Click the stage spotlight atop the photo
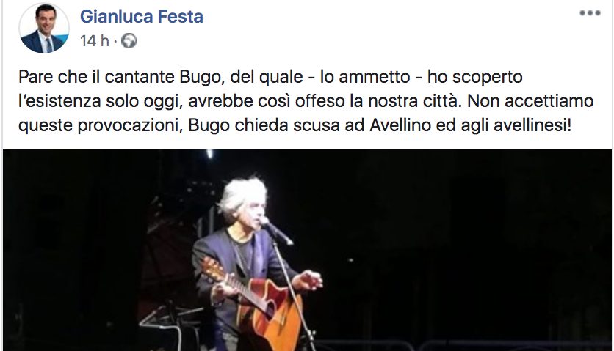The width and height of the screenshot is (614, 351). [x=210, y=154]
